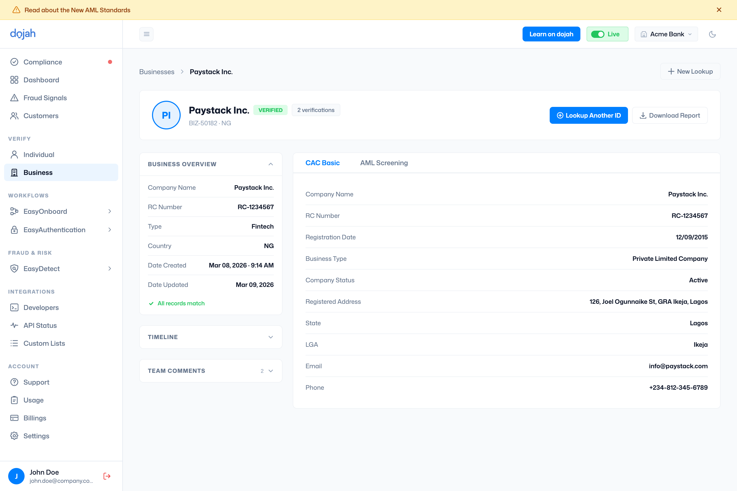Click the registered address value
The height and width of the screenshot is (491, 737).
click(648, 302)
